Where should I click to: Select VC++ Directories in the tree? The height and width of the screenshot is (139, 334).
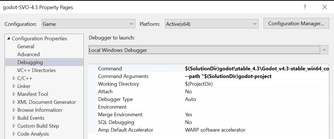point(36,70)
